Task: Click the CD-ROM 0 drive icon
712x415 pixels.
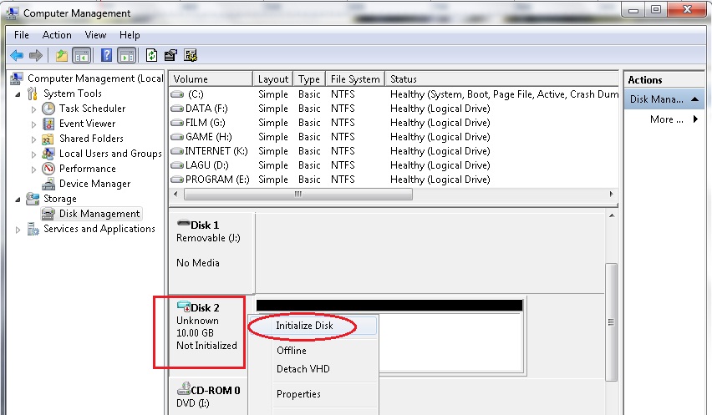Action: 184,388
